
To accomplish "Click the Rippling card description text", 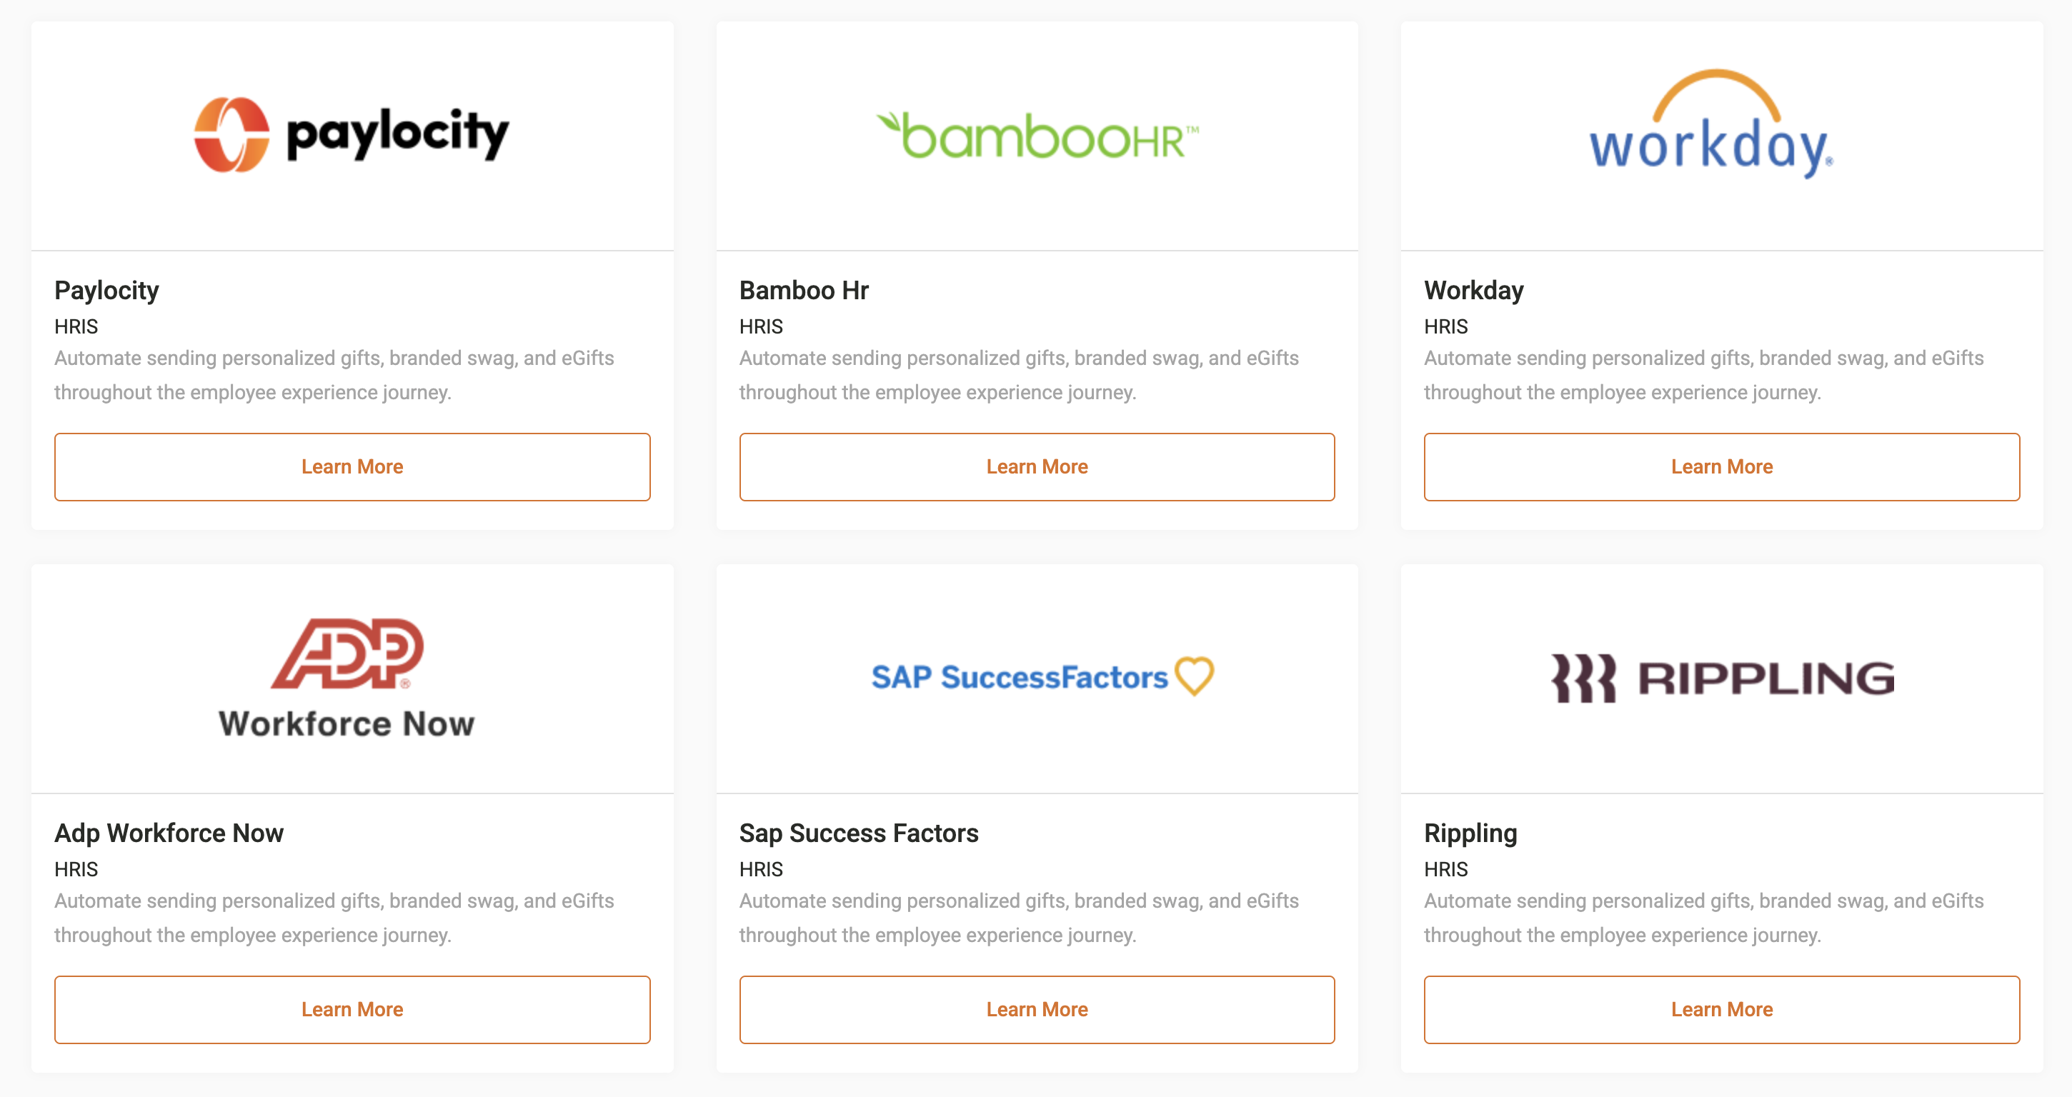I will click(x=1703, y=918).
